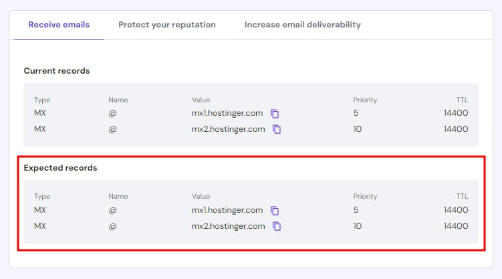Screen dimensions: 502x279
Task: Select mx2.hostinger.com text in Current records
Action: coord(229,129)
